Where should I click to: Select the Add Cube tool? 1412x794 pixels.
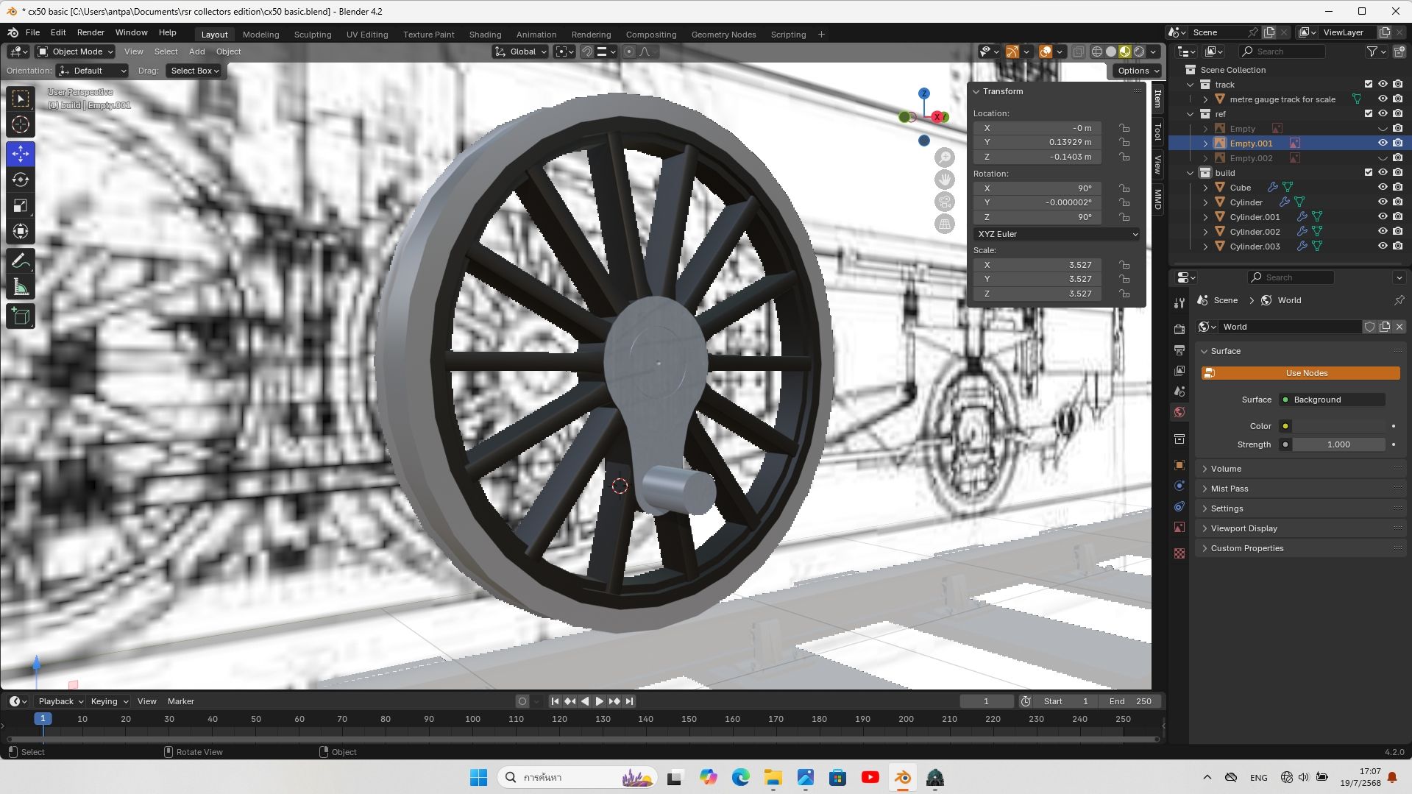tap(21, 316)
